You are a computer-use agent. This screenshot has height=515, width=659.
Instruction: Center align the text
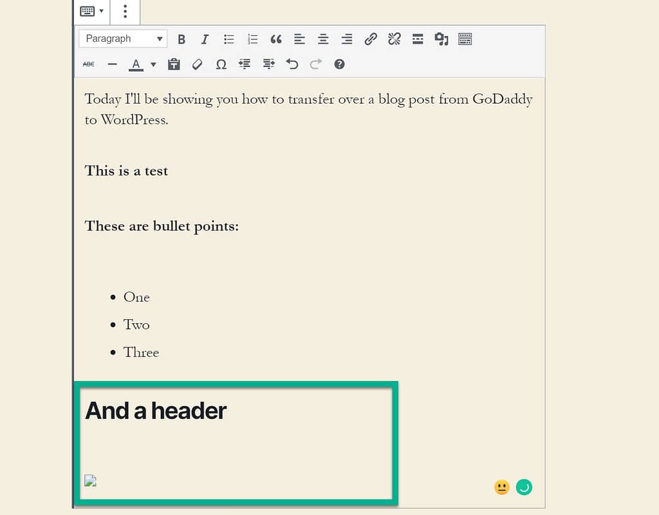[x=323, y=39]
